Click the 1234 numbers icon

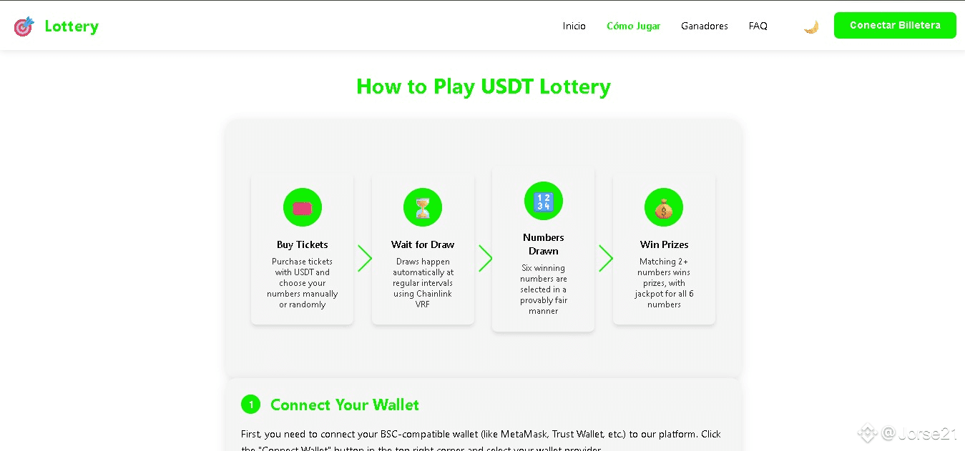tap(544, 201)
